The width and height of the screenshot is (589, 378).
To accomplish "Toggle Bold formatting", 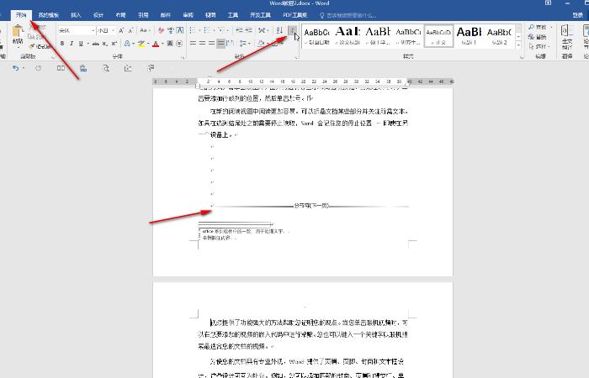I will pyautogui.click(x=62, y=44).
